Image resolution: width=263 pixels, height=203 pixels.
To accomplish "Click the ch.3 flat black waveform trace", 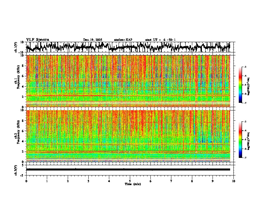I will [128, 169].
